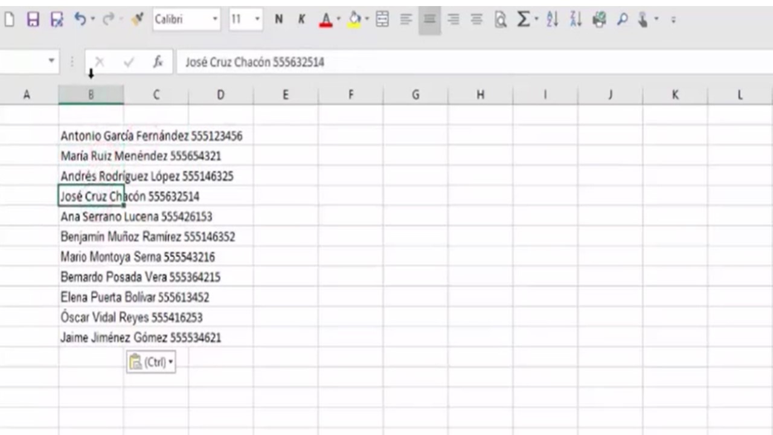Select cell with Benjamín Muñoz Ramírez
Screen dimensions: 773x435
point(91,237)
